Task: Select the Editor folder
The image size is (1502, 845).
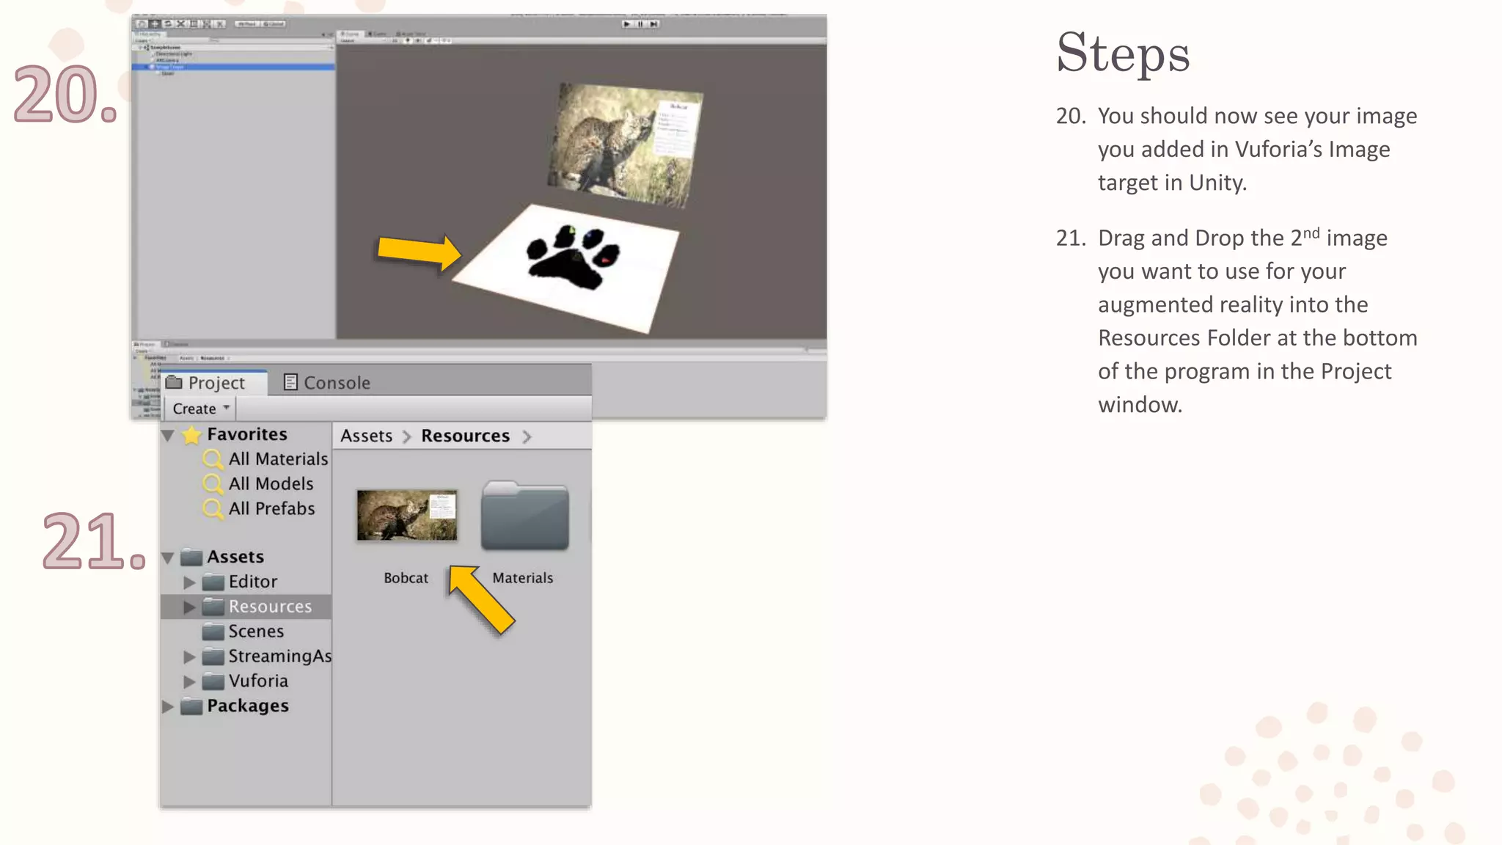Action: click(252, 582)
